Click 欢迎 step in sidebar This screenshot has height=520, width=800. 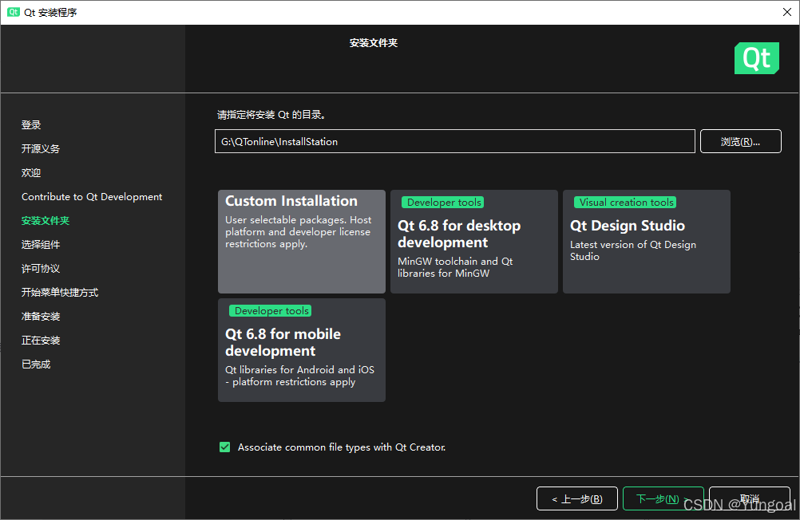point(31,173)
